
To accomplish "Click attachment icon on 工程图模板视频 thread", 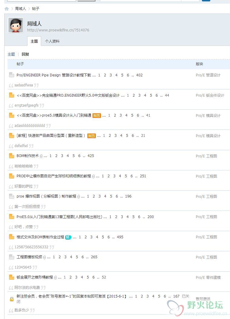I will pos(44,257).
